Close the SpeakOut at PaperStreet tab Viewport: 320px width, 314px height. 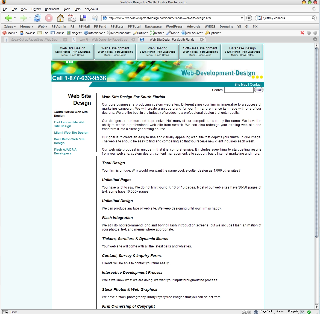(65, 40)
